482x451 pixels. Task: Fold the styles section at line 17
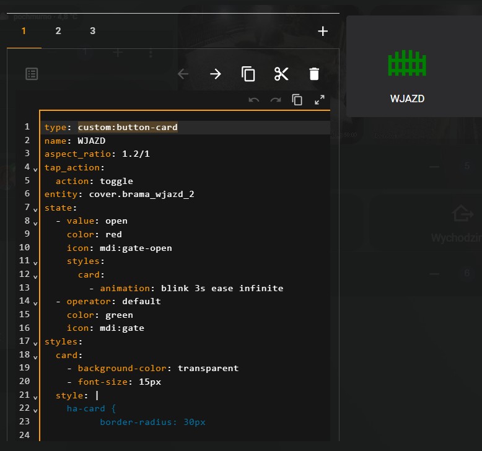(x=35, y=343)
